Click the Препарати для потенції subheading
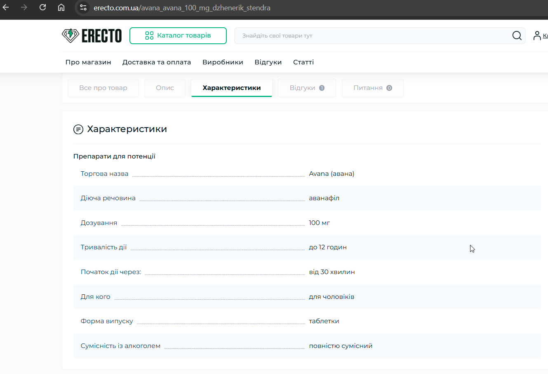The height and width of the screenshot is (374, 548). tap(114, 156)
